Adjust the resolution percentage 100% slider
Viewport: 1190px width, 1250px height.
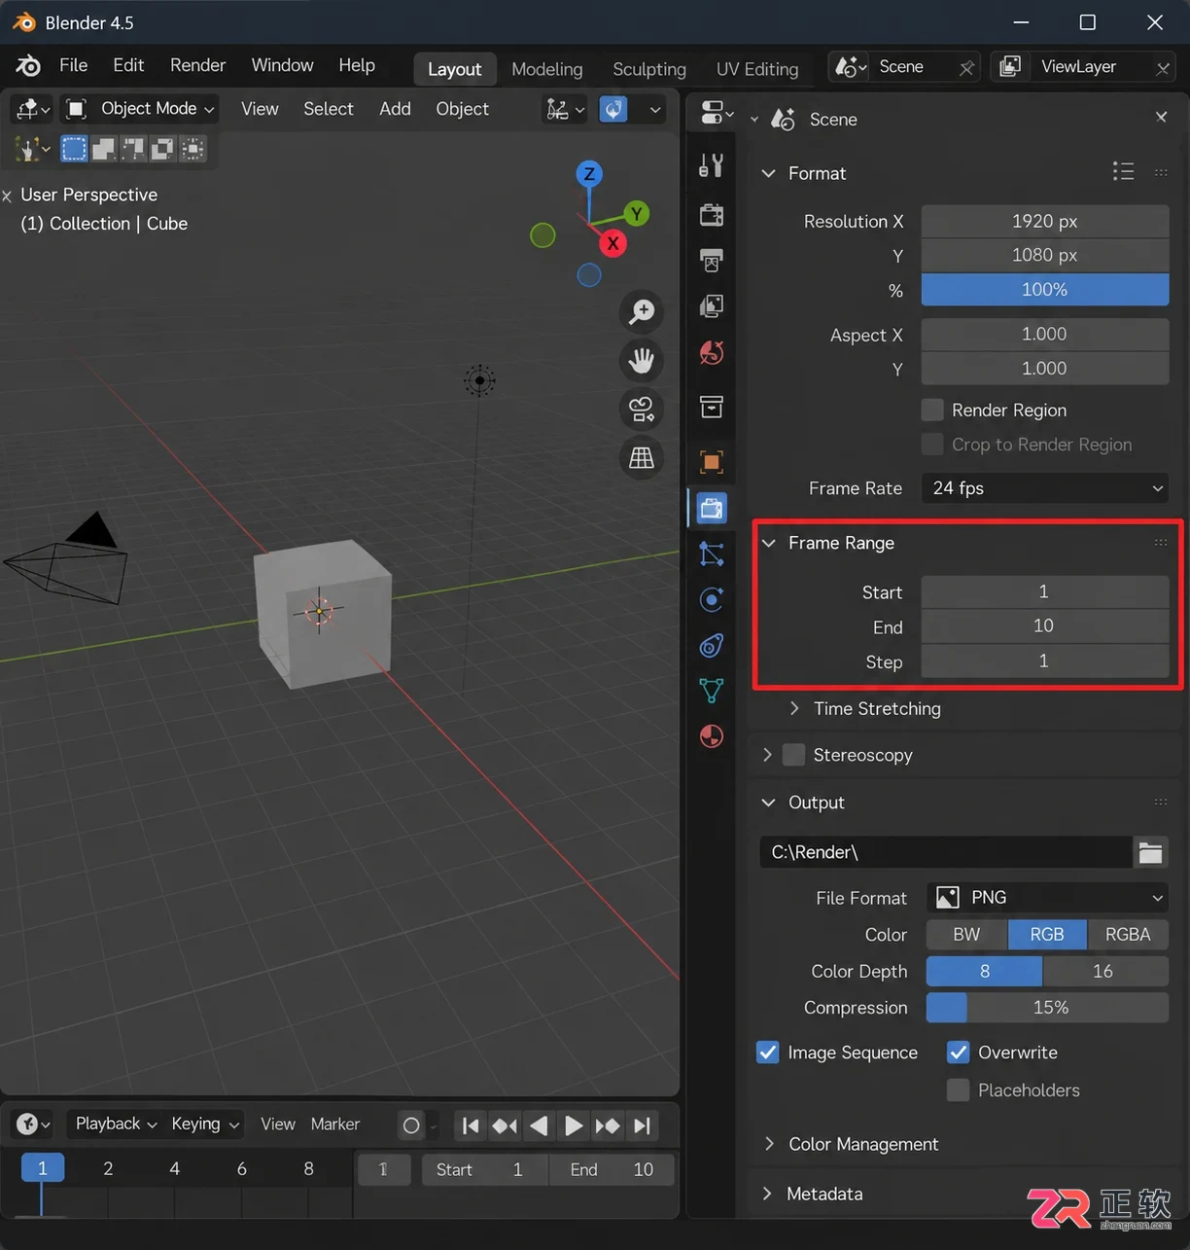tap(1045, 289)
